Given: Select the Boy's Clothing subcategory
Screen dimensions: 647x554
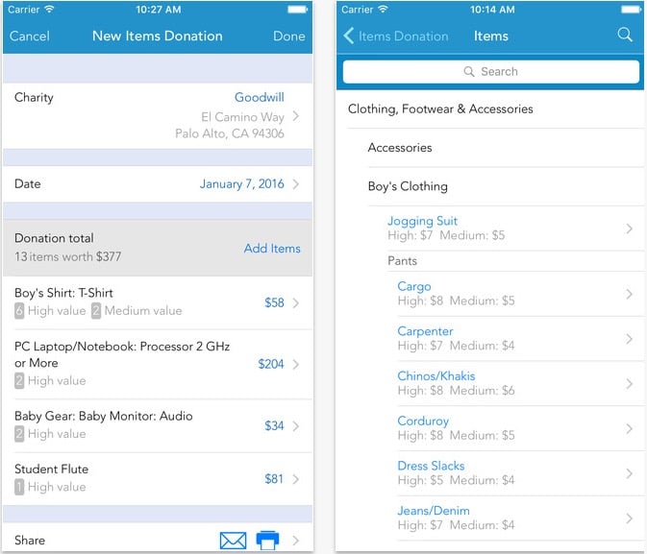Looking at the screenshot, I should 408,186.
